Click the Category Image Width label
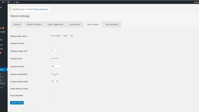 click(19, 74)
